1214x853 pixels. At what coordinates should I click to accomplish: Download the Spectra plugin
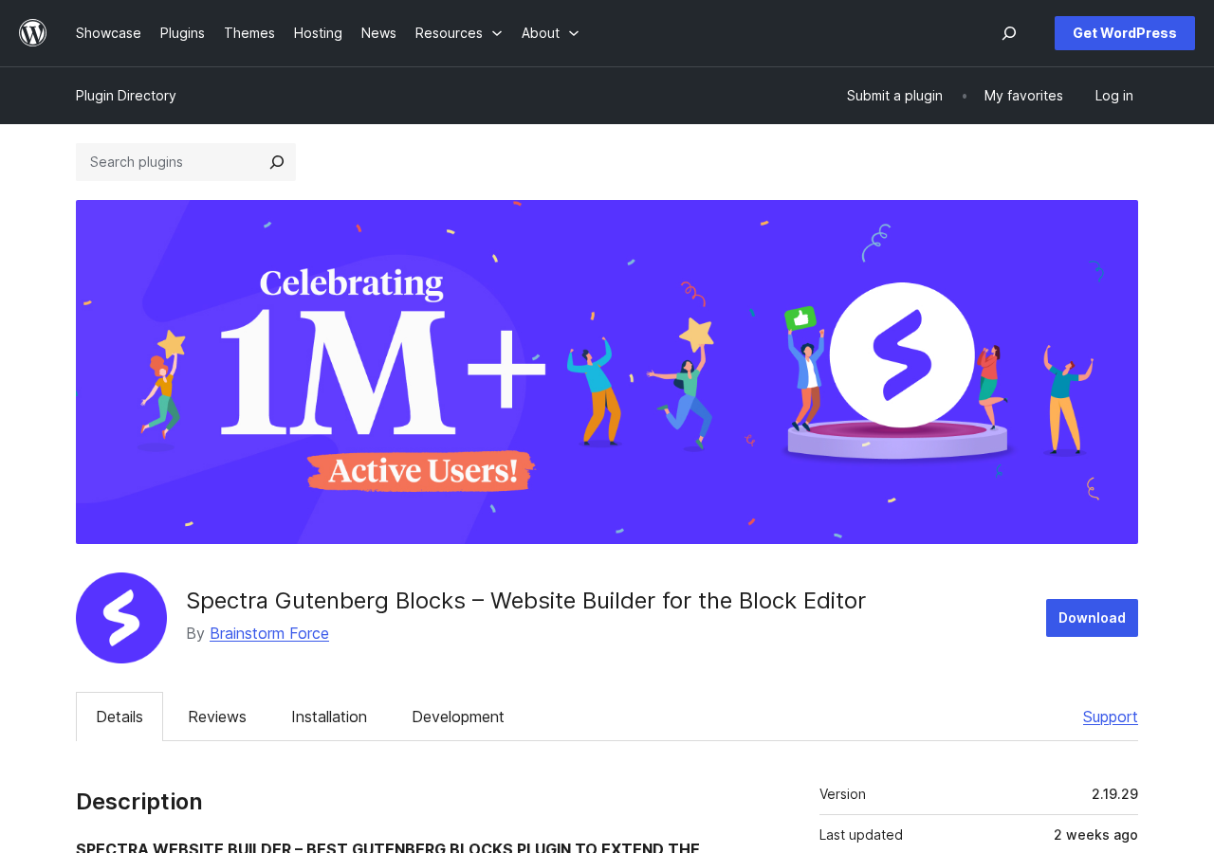click(x=1092, y=618)
